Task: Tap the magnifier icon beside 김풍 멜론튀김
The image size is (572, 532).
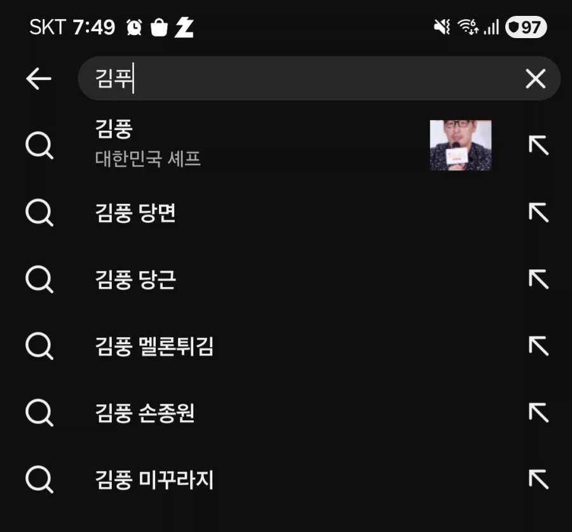Action: (41, 347)
